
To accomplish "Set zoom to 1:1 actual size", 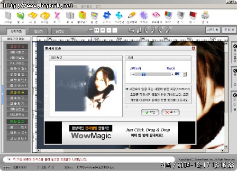I will pos(97,30).
